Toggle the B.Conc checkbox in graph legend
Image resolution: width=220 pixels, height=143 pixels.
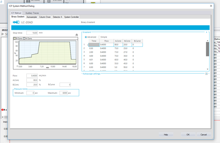tap(15, 38)
